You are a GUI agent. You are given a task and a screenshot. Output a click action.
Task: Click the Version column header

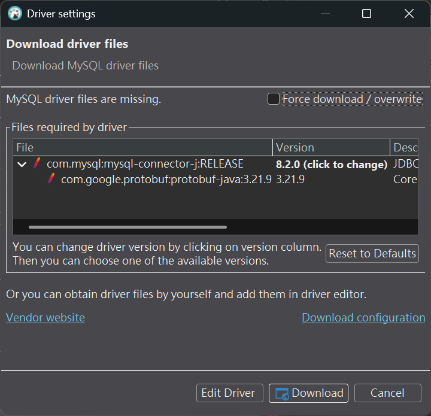click(331, 148)
